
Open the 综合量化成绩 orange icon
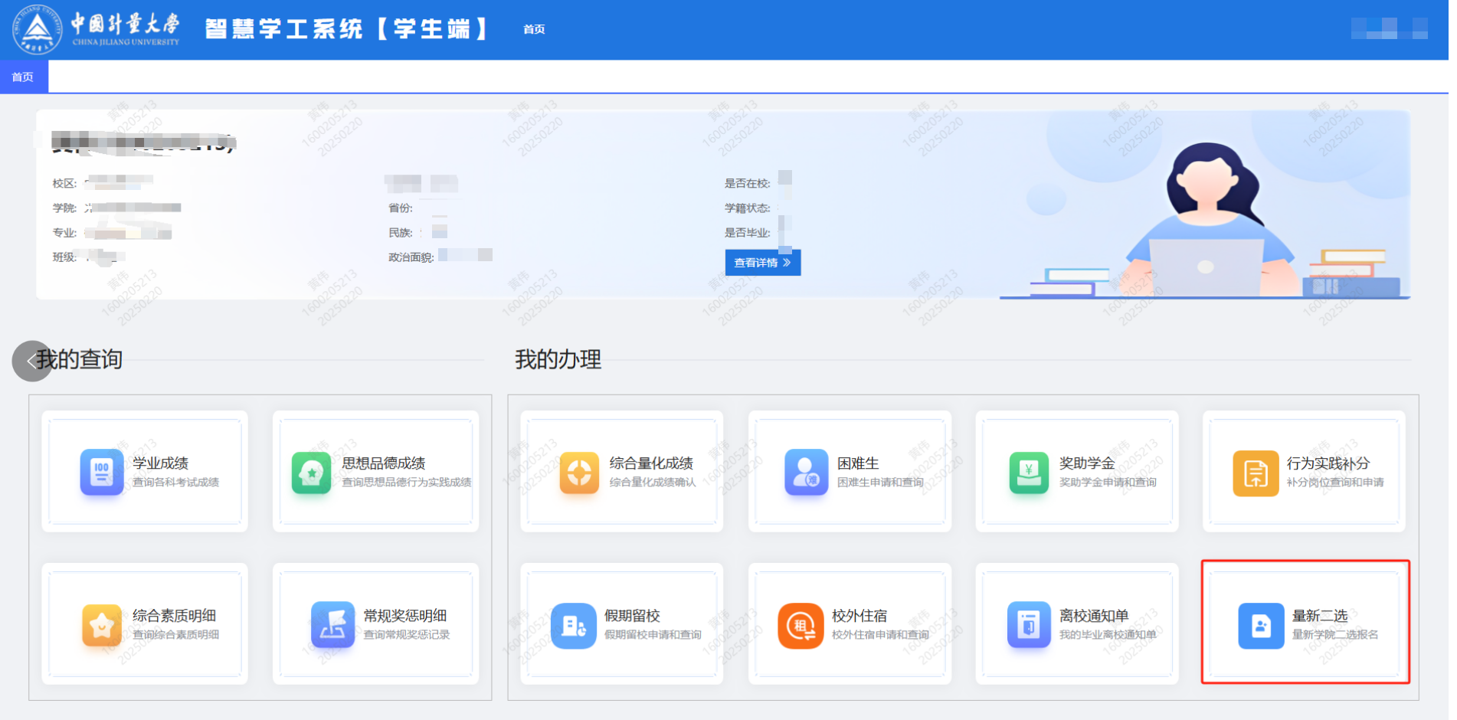pyautogui.click(x=579, y=473)
